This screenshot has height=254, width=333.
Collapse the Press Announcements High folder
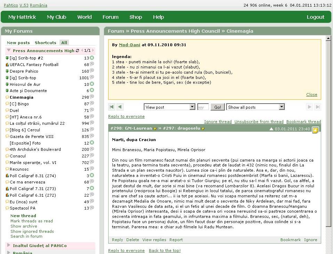(9, 51)
